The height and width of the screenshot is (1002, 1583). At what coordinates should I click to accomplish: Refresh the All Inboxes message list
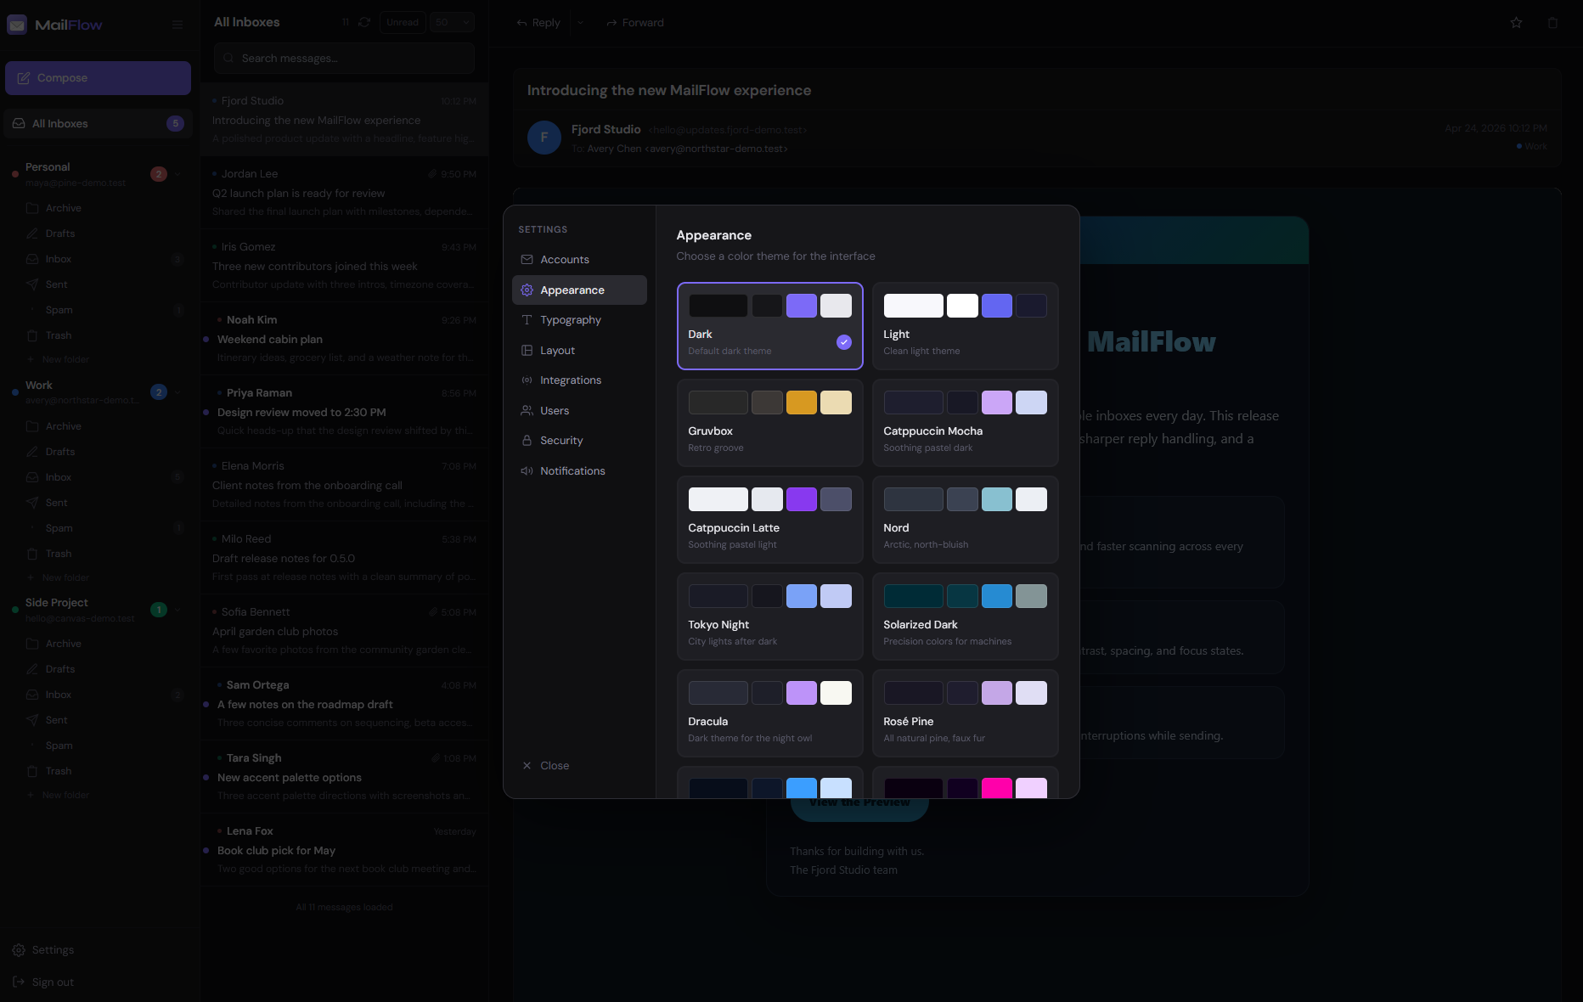tap(364, 22)
